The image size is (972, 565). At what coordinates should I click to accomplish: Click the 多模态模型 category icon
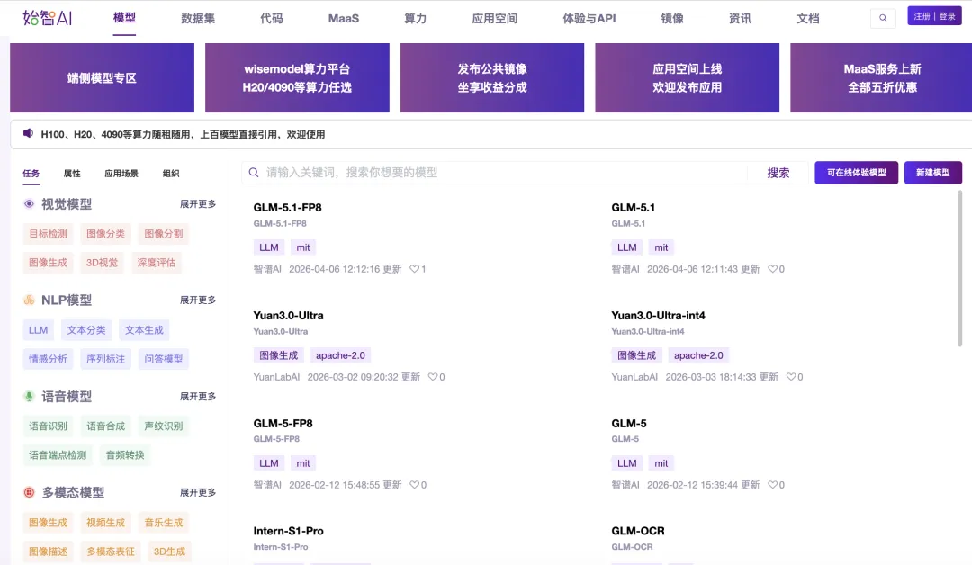pos(29,492)
